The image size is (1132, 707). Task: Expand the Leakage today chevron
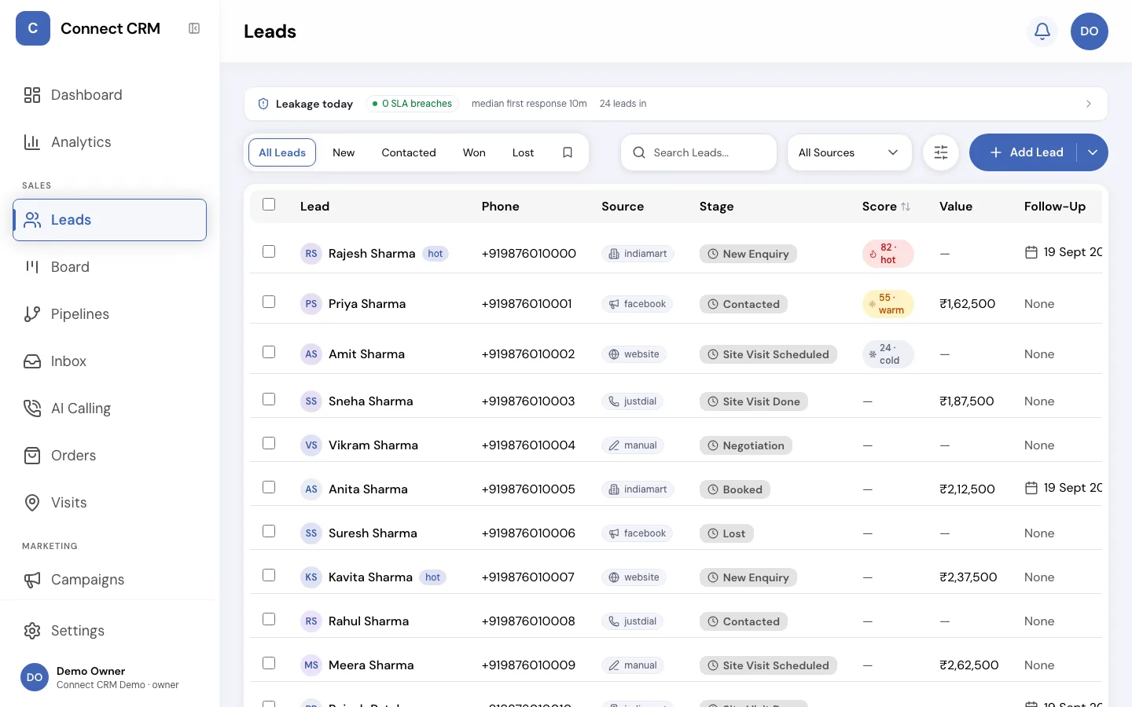(1089, 104)
